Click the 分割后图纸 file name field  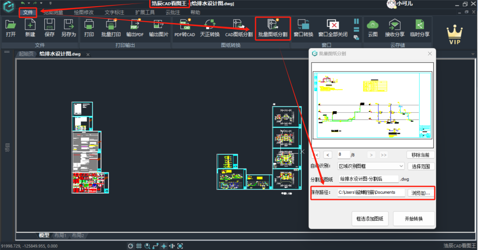click(369, 179)
